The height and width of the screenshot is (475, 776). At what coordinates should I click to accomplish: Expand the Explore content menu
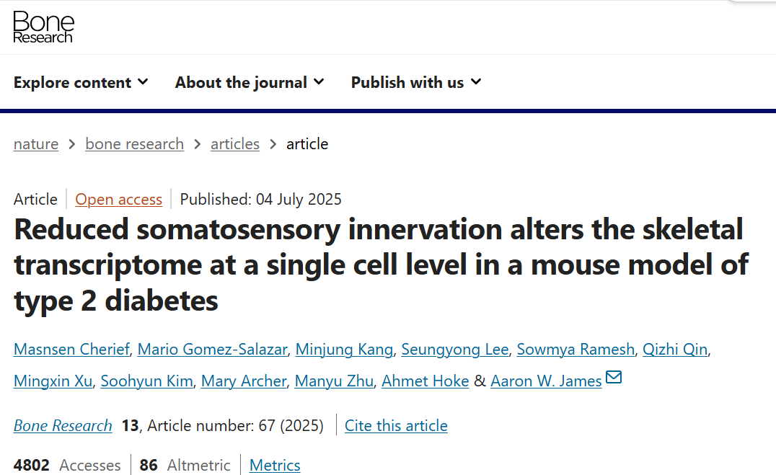[81, 82]
